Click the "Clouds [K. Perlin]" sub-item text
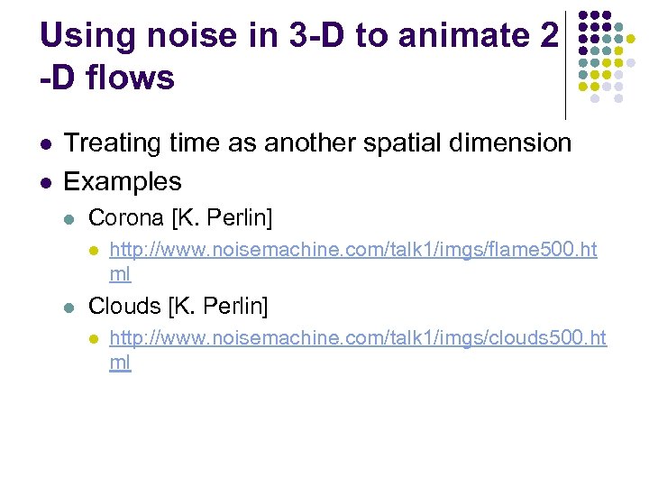 coord(178,307)
